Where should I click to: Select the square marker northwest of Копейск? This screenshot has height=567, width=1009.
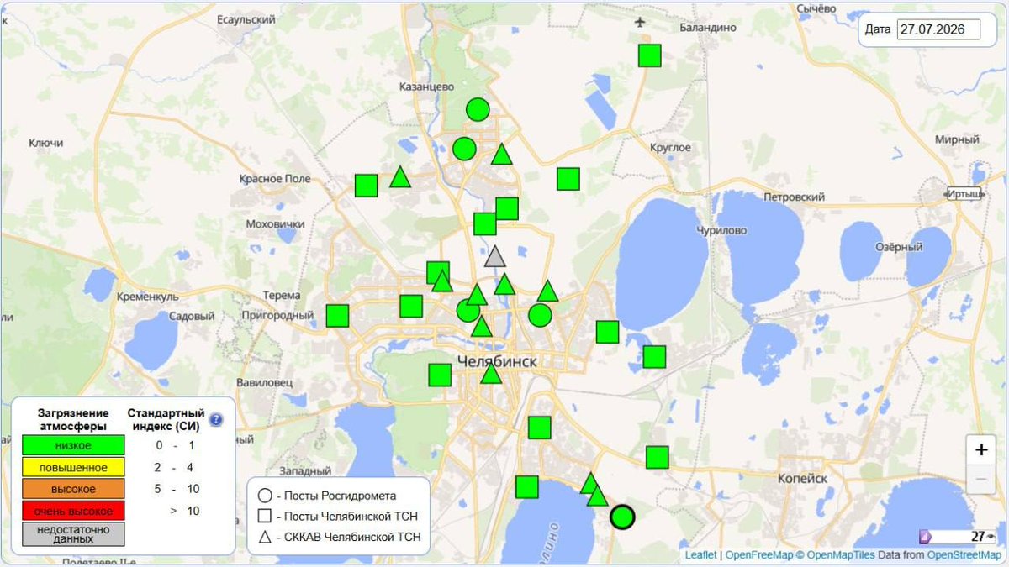tap(658, 457)
